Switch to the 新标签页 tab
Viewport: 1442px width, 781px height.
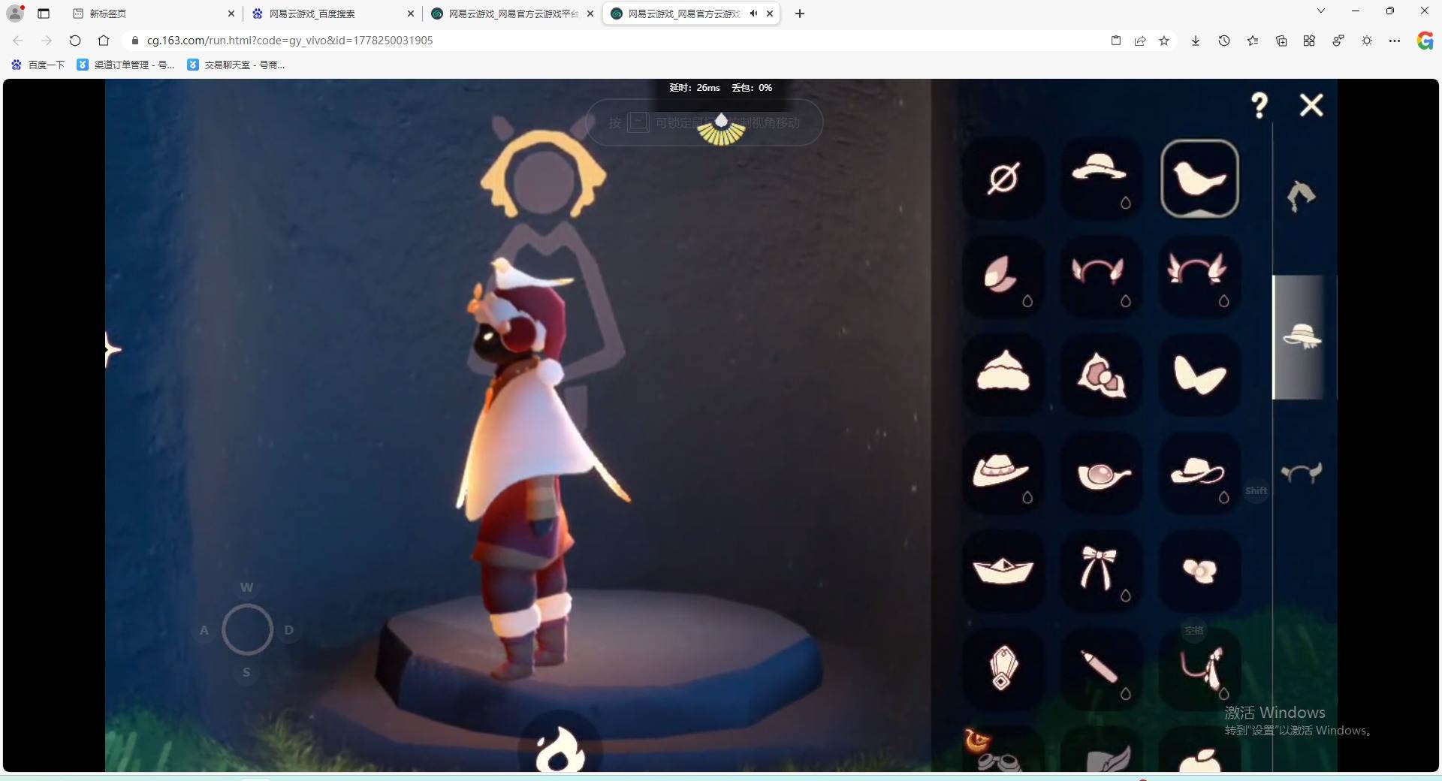click(x=154, y=14)
